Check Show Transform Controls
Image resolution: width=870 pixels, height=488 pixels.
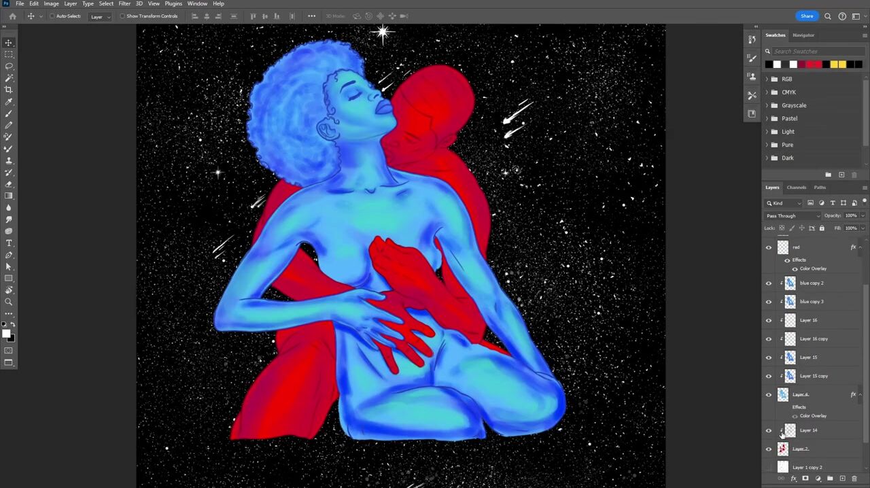(x=122, y=16)
